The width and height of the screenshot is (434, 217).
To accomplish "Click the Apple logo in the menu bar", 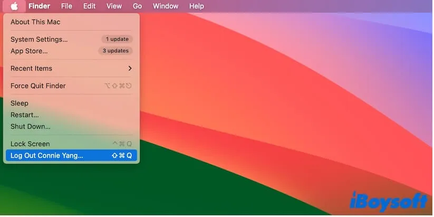I will point(14,6).
